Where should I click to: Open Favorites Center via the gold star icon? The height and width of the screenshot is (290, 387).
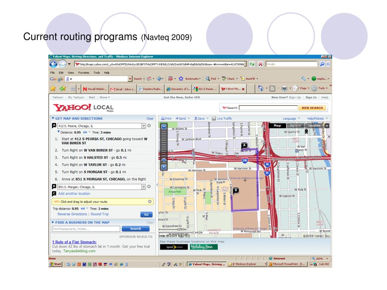click(53, 88)
